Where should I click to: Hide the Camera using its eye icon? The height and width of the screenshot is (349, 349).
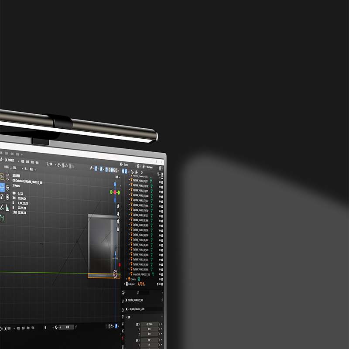[160, 279]
